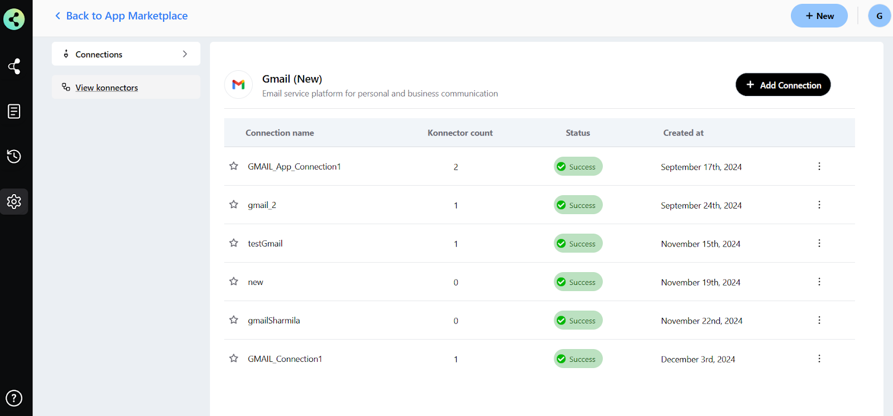Click the New button
This screenshot has width=893, height=416.
819,16
